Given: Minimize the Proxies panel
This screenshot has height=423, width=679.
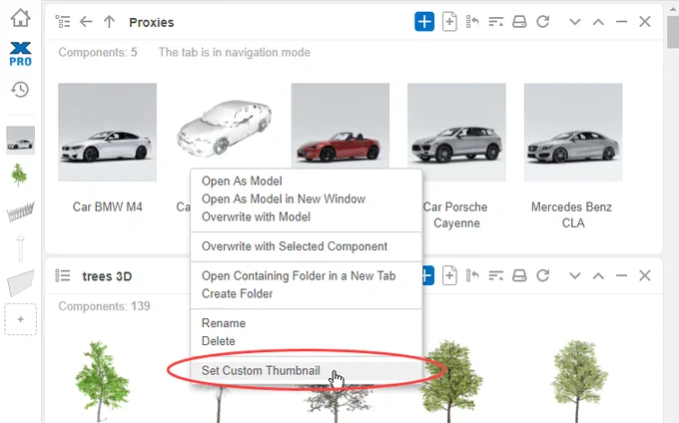Looking at the screenshot, I should (621, 22).
